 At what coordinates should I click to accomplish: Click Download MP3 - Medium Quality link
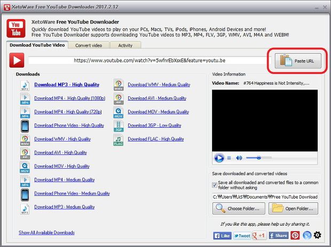click(x=65, y=207)
